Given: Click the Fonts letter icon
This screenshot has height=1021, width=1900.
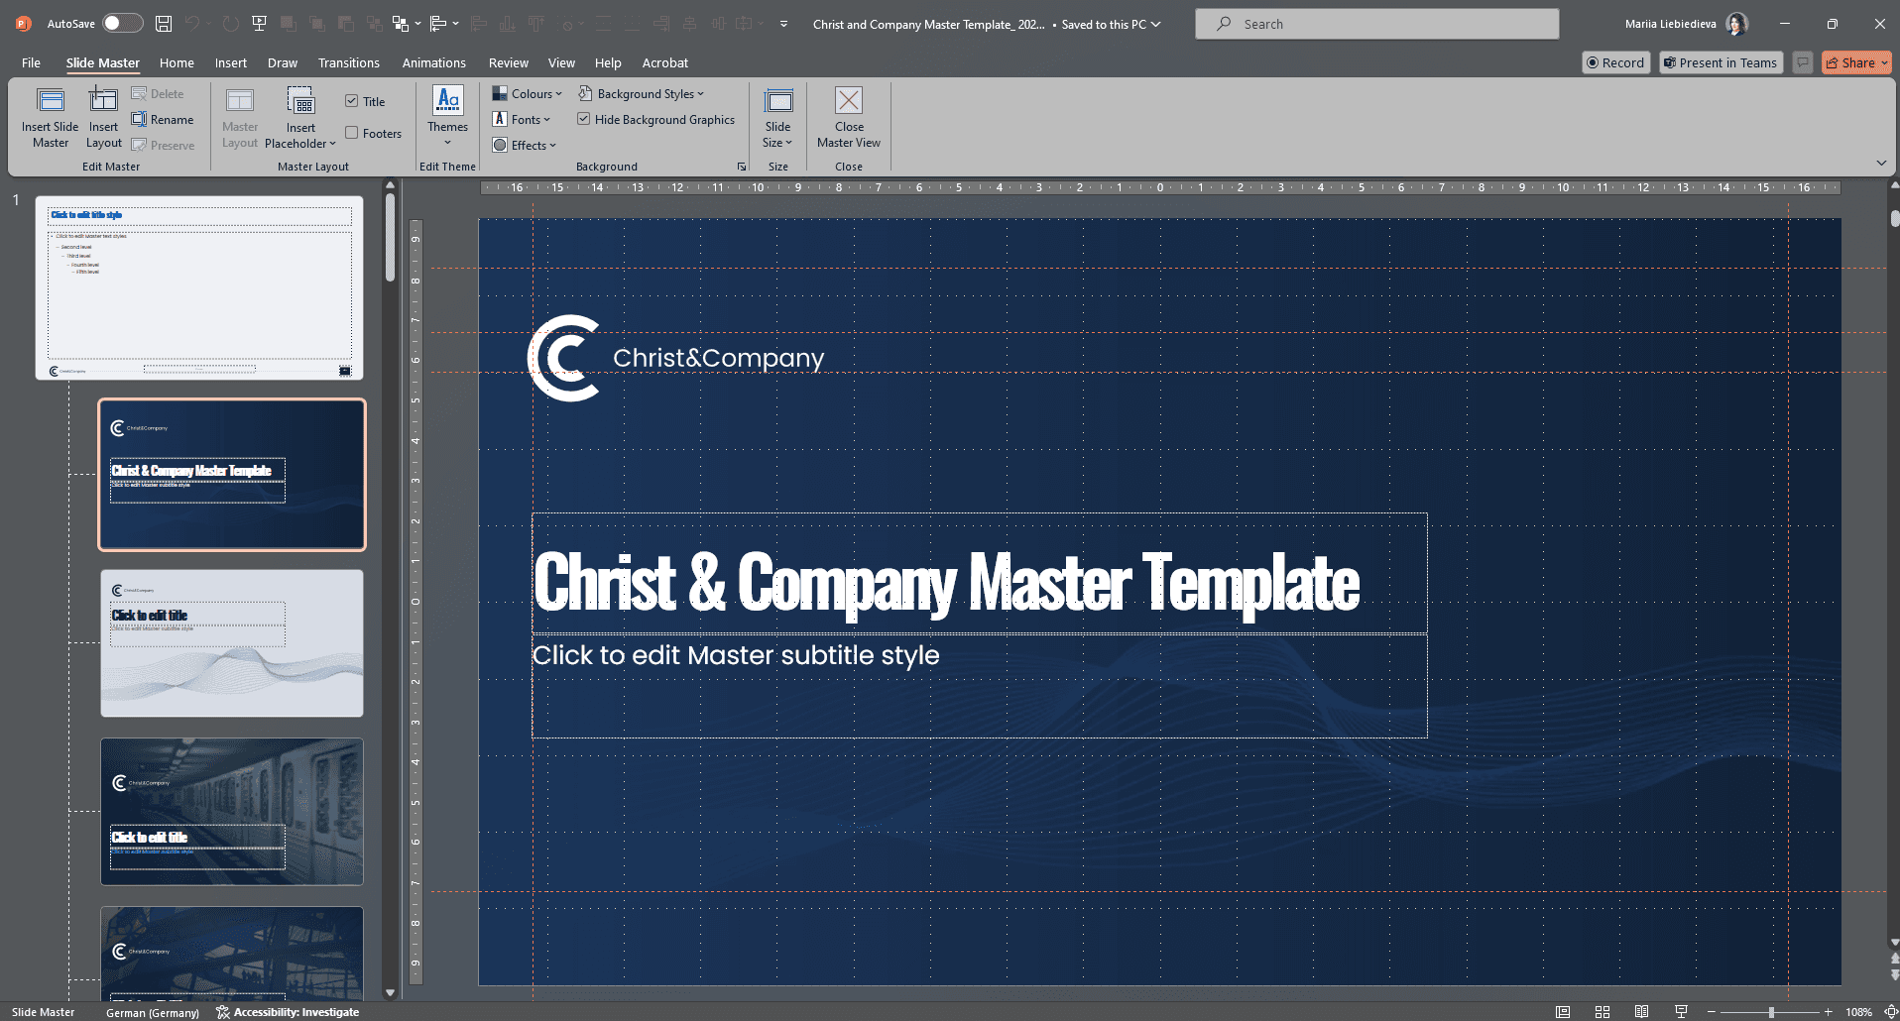Looking at the screenshot, I should 500,119.
